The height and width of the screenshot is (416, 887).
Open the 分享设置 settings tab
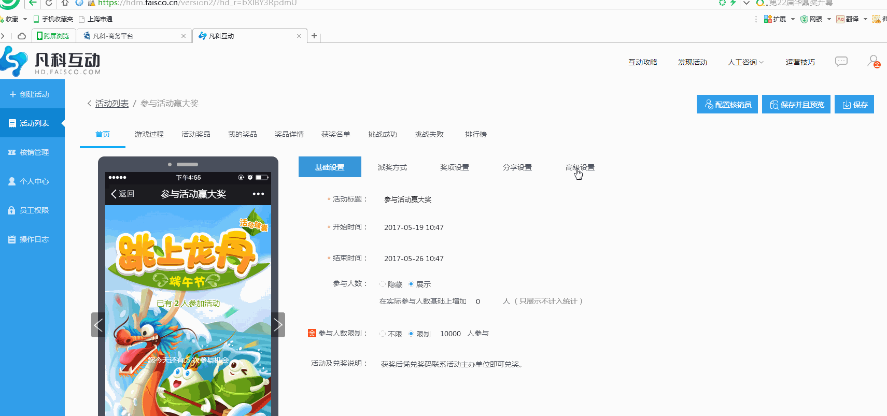(517, 167)
